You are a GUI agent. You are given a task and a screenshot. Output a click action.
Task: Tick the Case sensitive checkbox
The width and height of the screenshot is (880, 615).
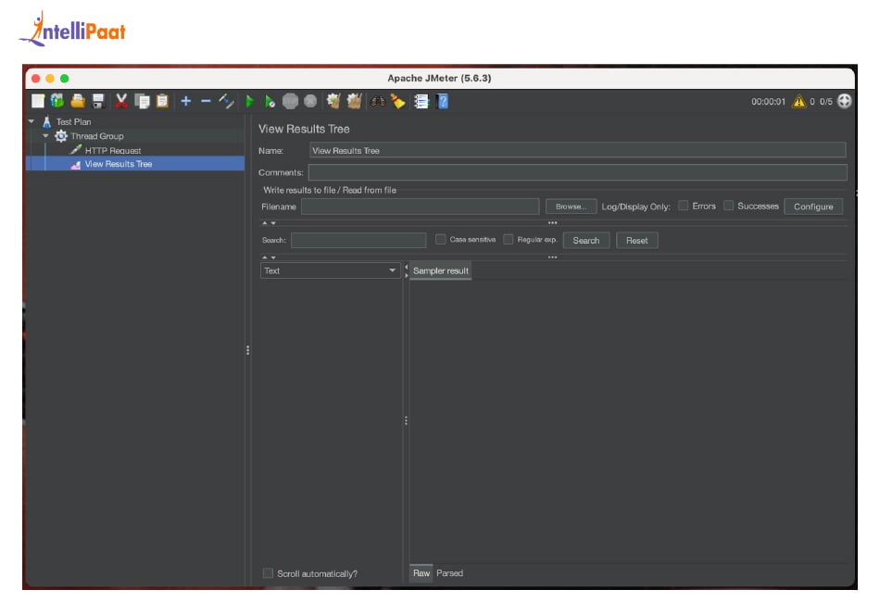click(441, 240)
